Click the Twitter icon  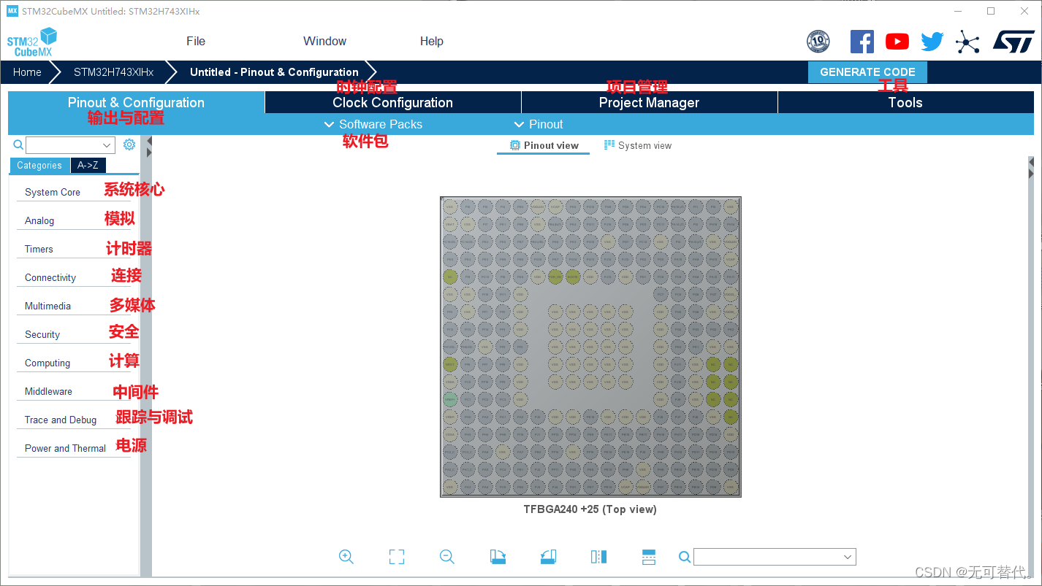(932, 41)
